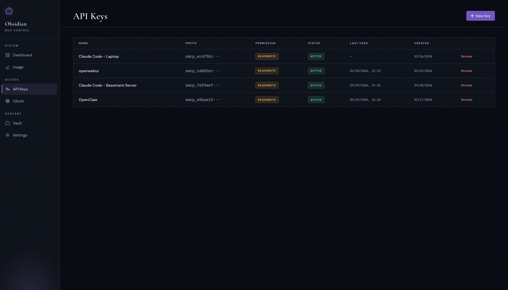Click the API Keys key icon
Image resolution: width=508 pixels, height=290 pixels.
coord(8,89)
